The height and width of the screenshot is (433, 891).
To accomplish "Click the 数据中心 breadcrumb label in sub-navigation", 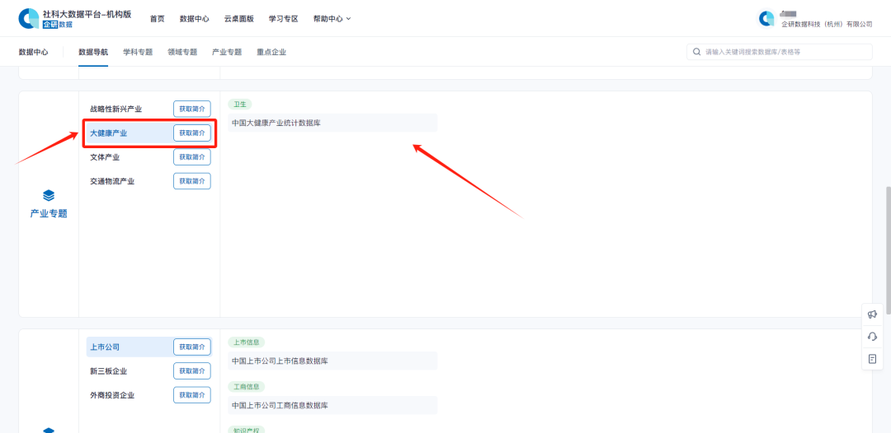I will pyautogui.click(x=34, y=52).
